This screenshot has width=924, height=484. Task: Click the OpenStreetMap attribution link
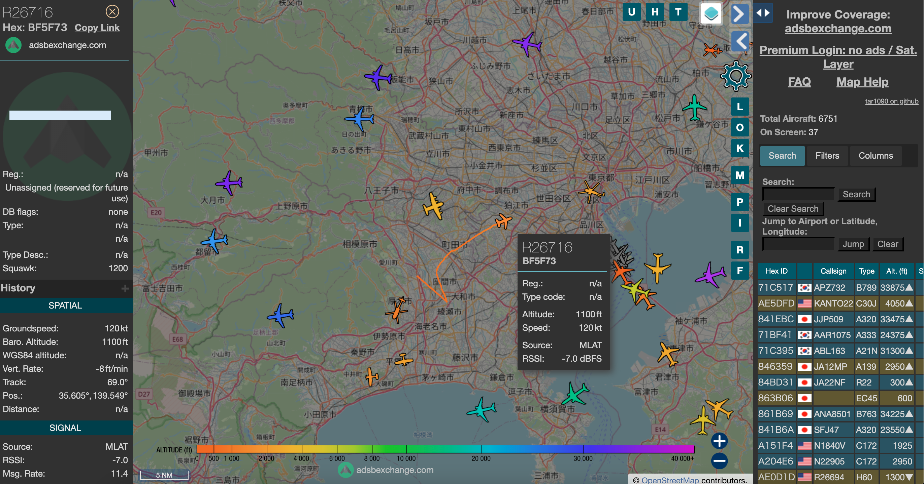(670, 480)
